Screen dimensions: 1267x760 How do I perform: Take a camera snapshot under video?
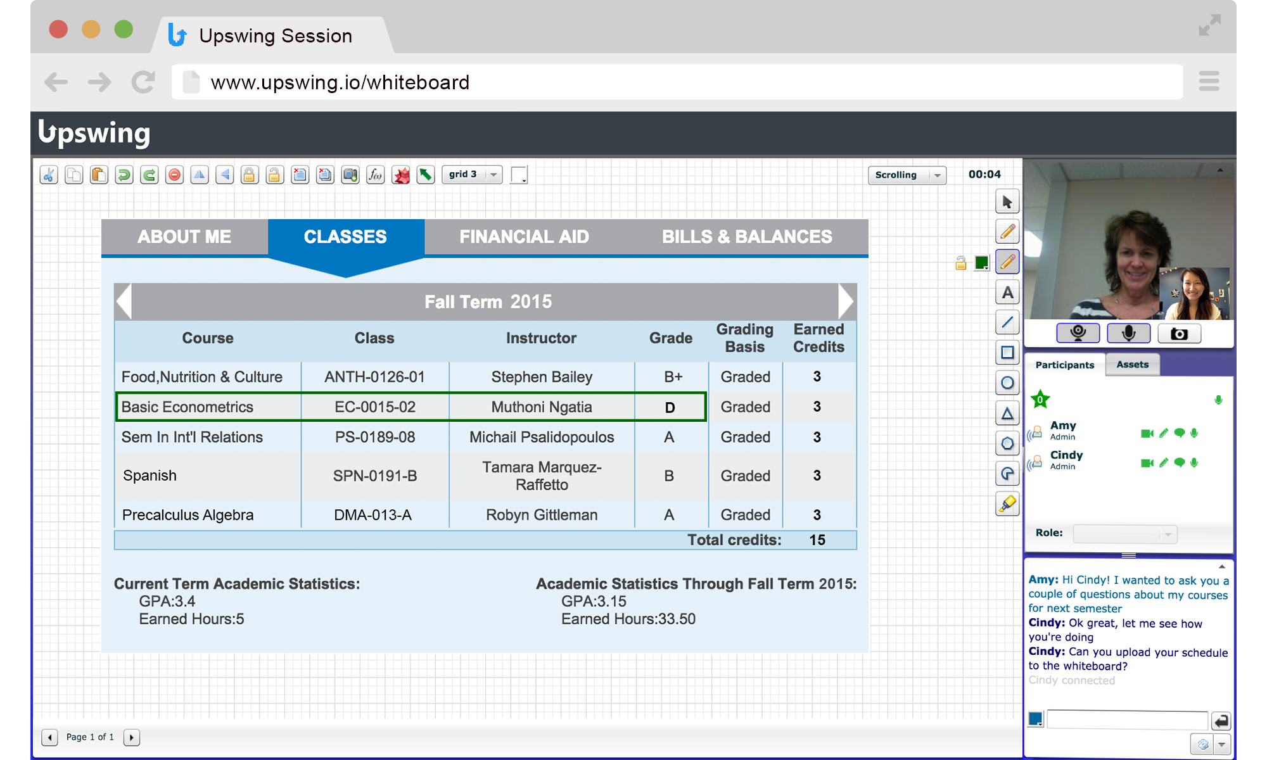[1180, 333]
